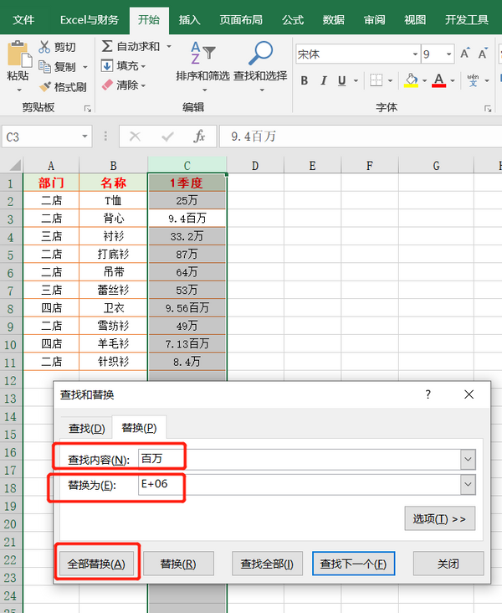Click the 查找内容 input field
The image size is (502, 613).
click(x=300, y=460)
